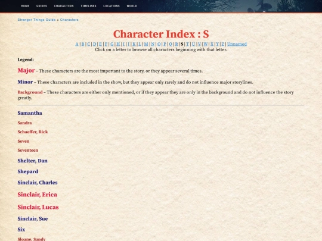Image resolution: width=322 pixels, height=241 pixels.
Task: Browse characters starting with letter B
Action: coord(83,44)
